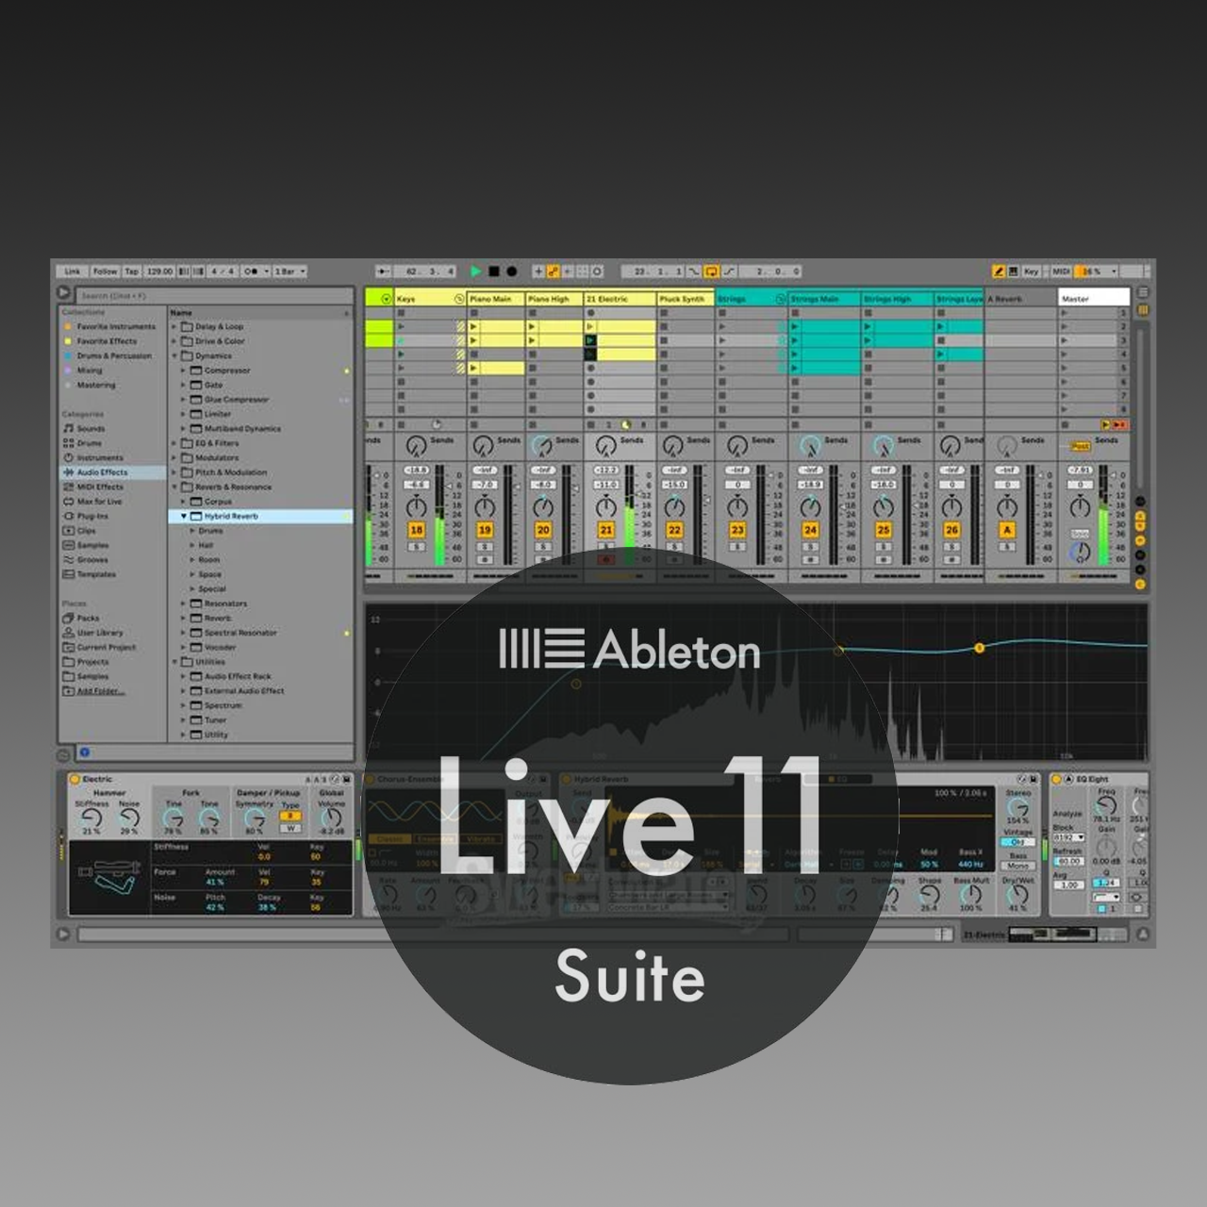Open the 1 Bar quantization dropdown
The height and width of the screenshot is (1207, 1207).
289,272
